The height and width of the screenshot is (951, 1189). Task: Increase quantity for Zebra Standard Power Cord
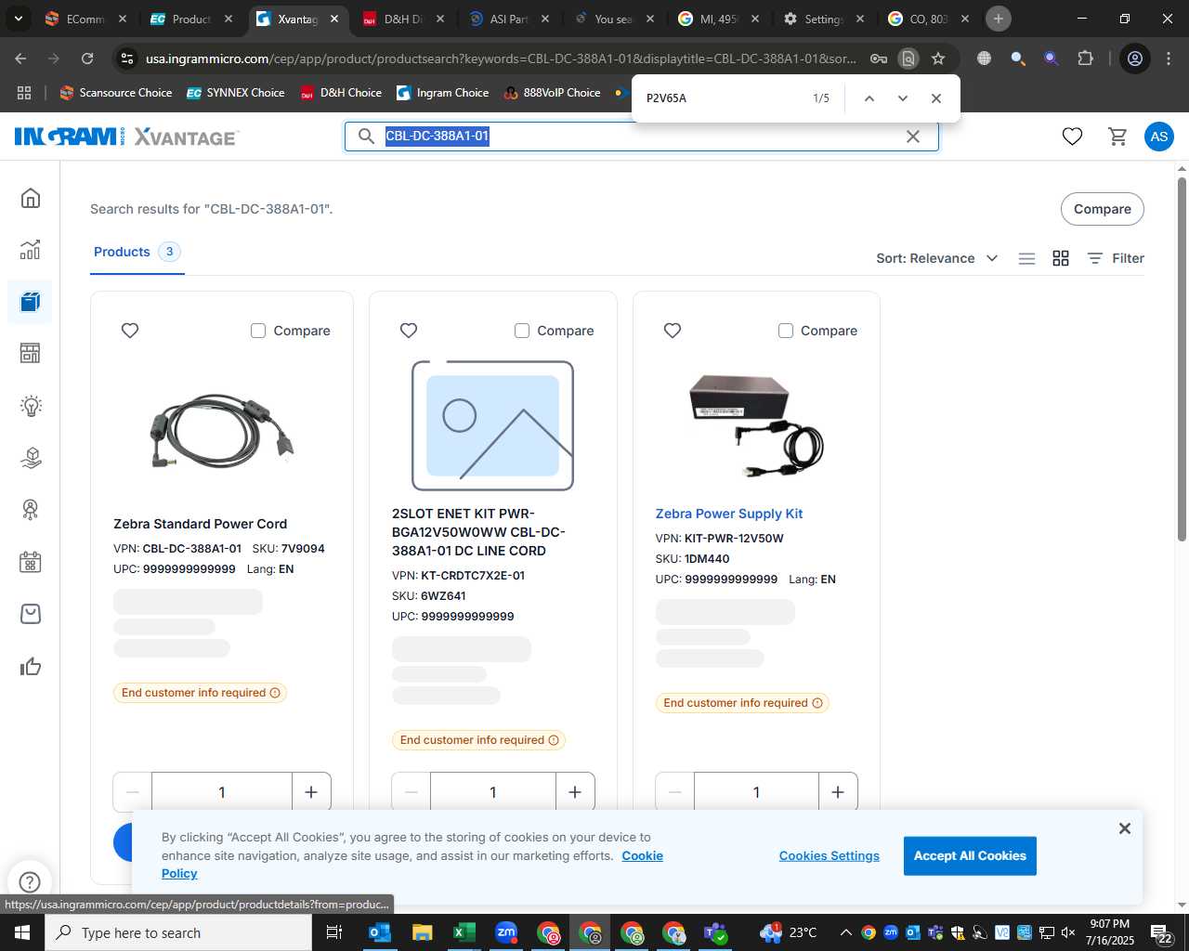click(x=311, y=792)
